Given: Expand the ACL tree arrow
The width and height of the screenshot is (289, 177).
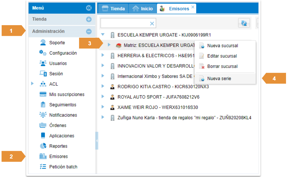Looking at the screenshot, I should pos(33,84).
